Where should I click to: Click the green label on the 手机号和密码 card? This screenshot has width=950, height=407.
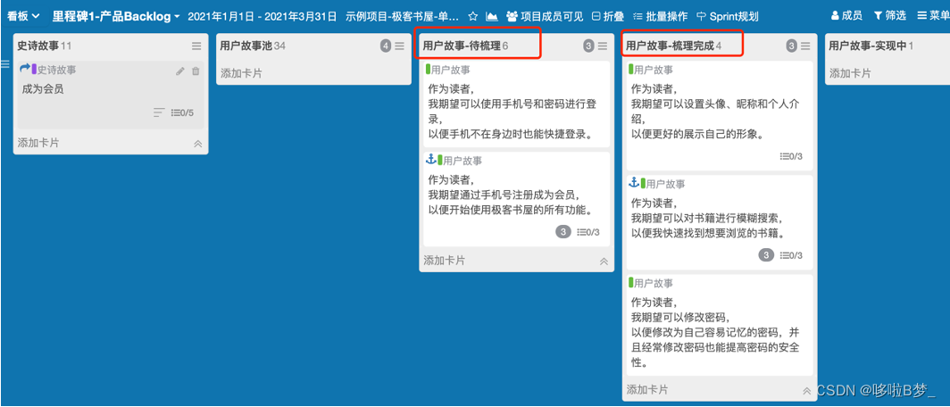(x=428, y=69)
